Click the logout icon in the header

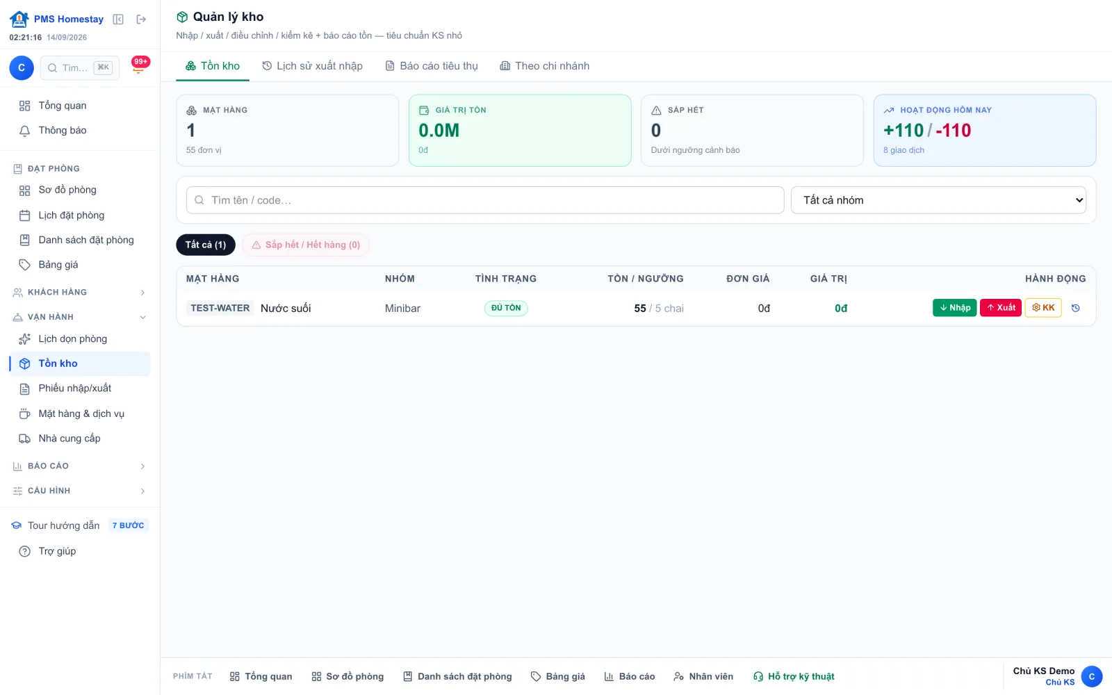(x=141, y=19)
